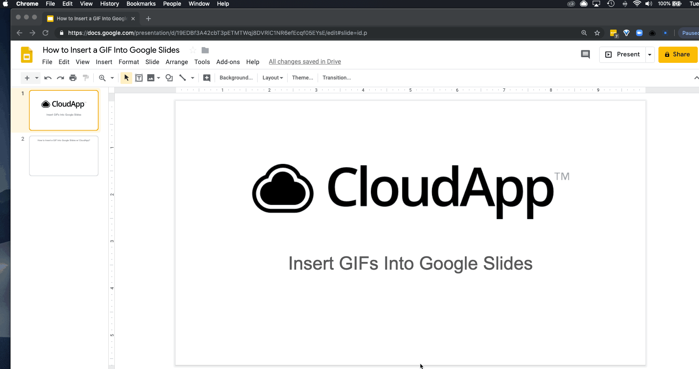Click the Add comment toolbar icon
The image size is (699, 369).
point(206,78)
